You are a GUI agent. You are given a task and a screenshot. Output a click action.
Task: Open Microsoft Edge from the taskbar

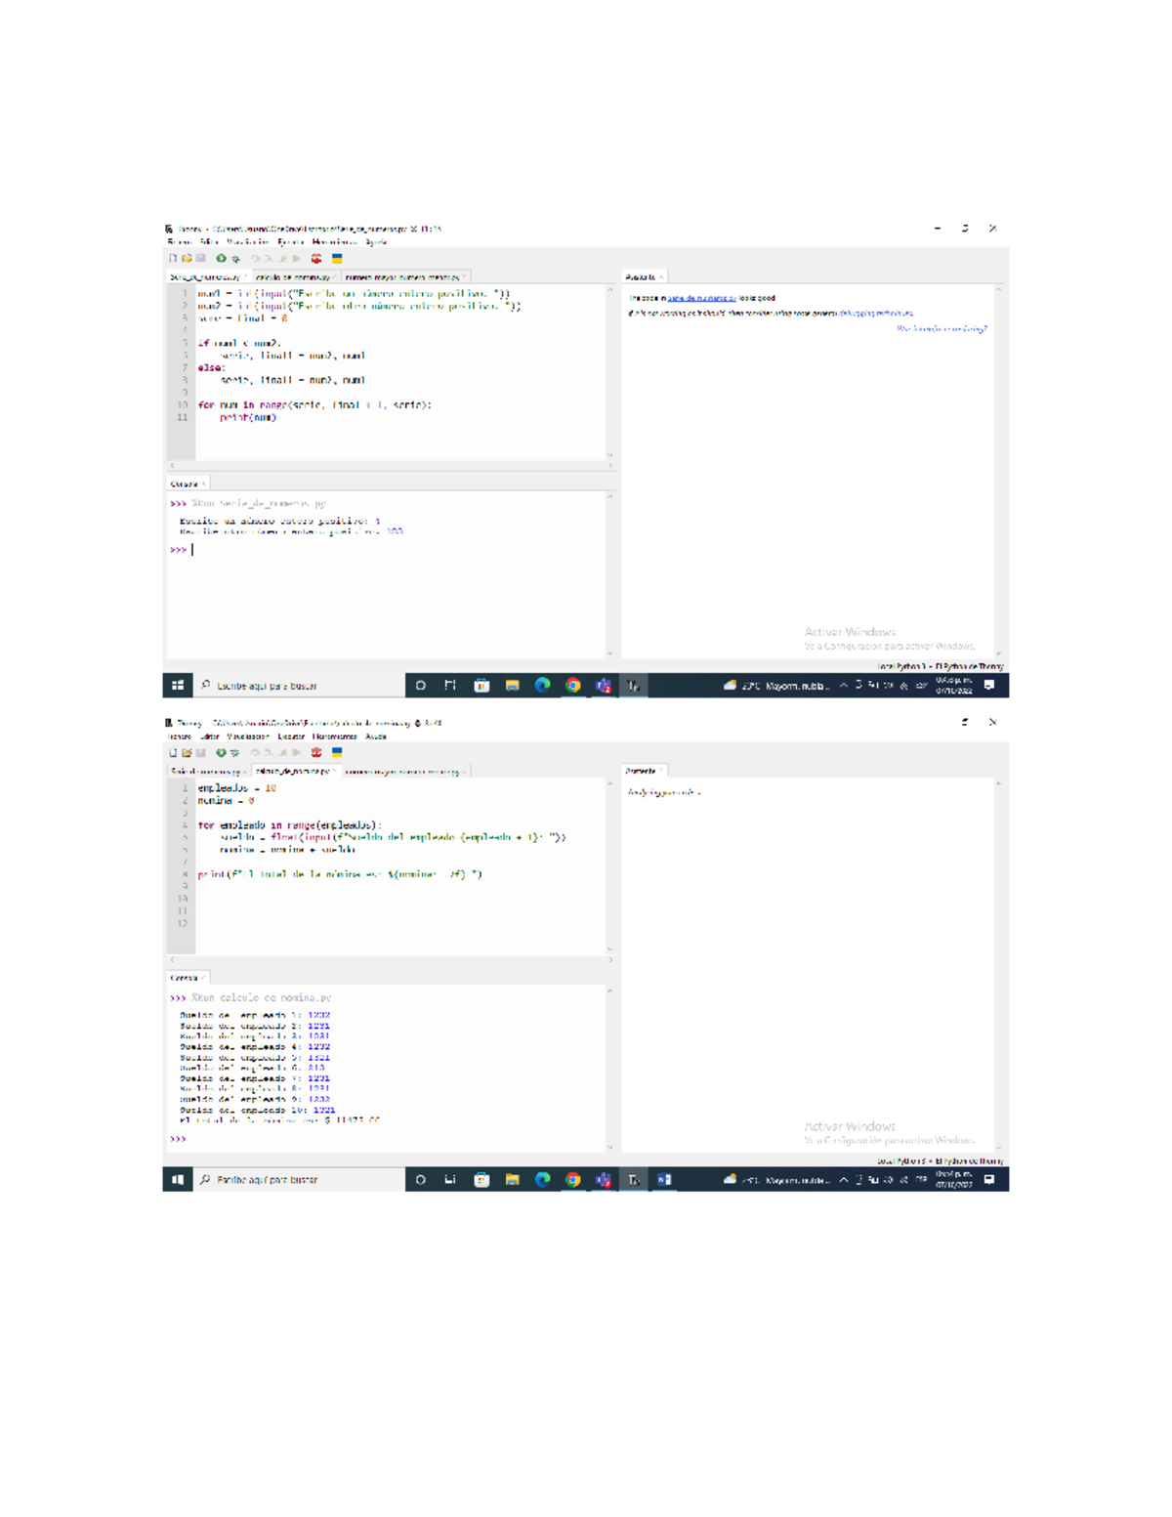click(541, 685)
